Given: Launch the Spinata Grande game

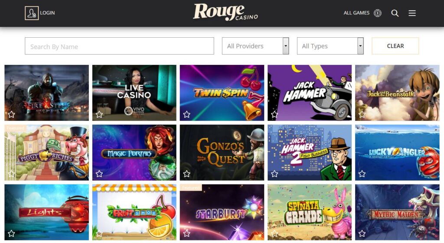Looking at the screenshot, I should (x=310, y=212).
